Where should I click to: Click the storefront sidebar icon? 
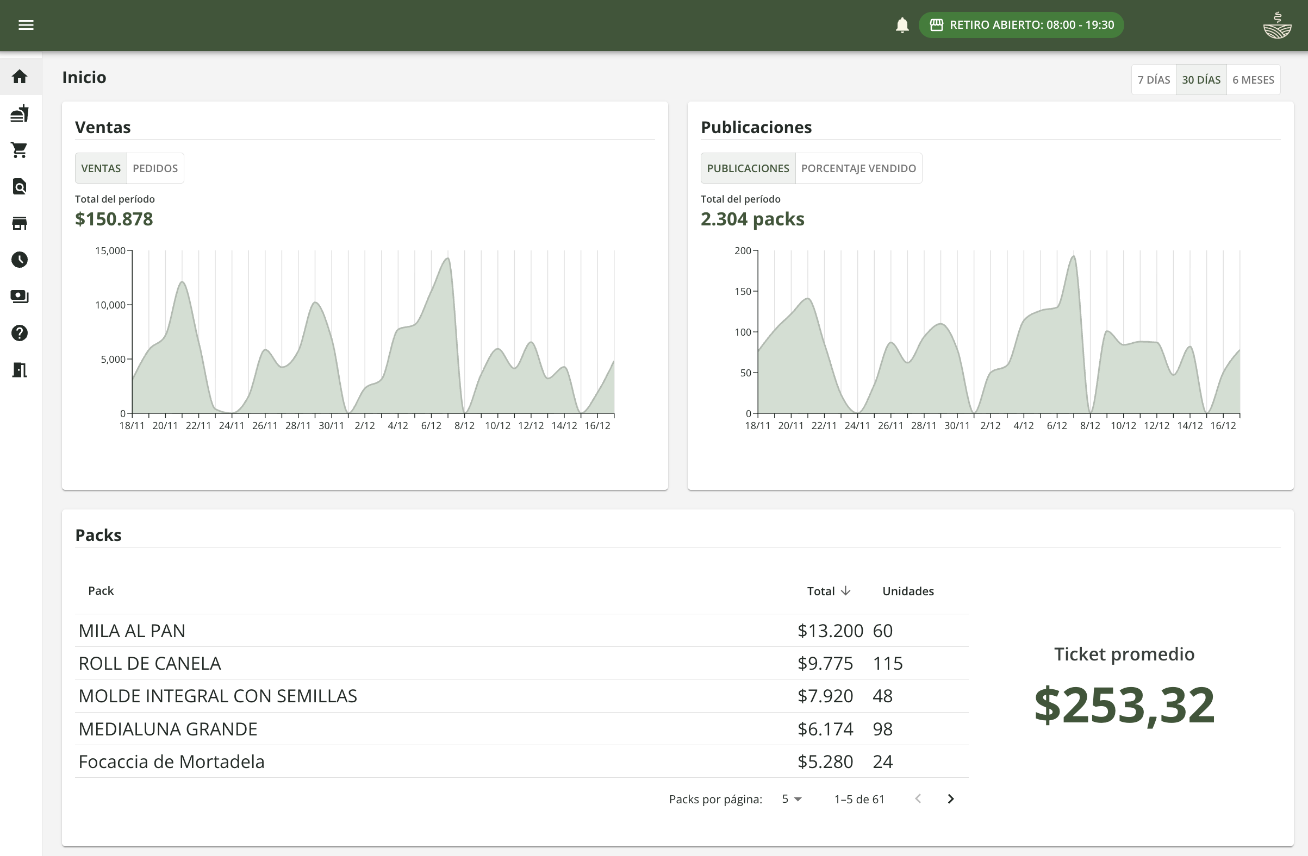(20, 223)
